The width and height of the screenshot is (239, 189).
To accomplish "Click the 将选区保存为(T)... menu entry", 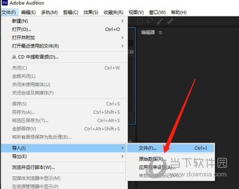I will pyautogui.click(x=64, y=120).
